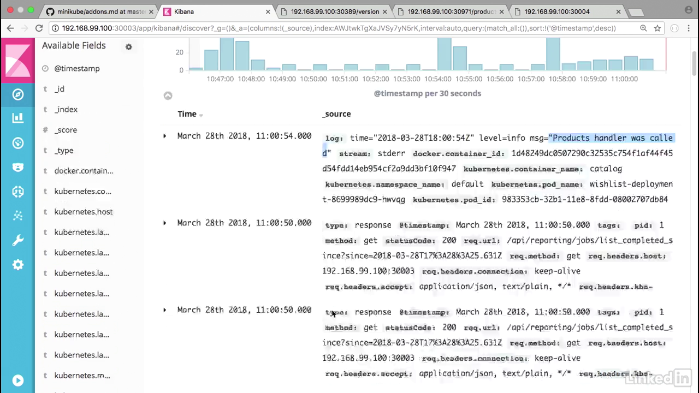The width and height of the screenshot is (699, 393).
Task: Select the kubernetes.host field
Action: coord(84,212)
